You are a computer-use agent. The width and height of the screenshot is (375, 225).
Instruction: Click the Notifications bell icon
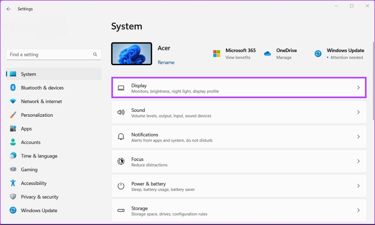click(121, 137)
